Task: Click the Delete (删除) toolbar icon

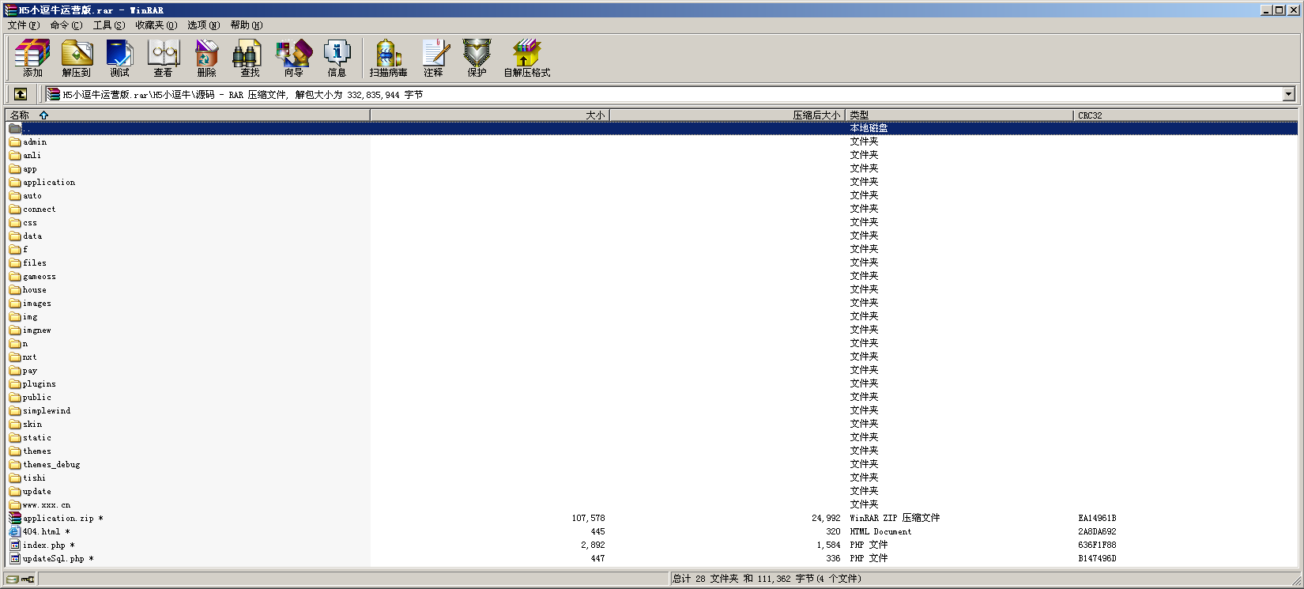Action: 206,59
